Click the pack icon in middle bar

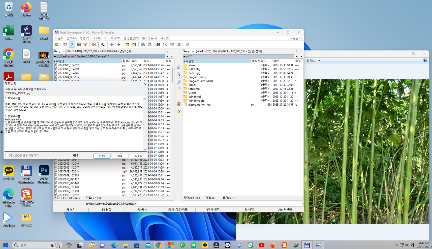[x=178, y=104]
